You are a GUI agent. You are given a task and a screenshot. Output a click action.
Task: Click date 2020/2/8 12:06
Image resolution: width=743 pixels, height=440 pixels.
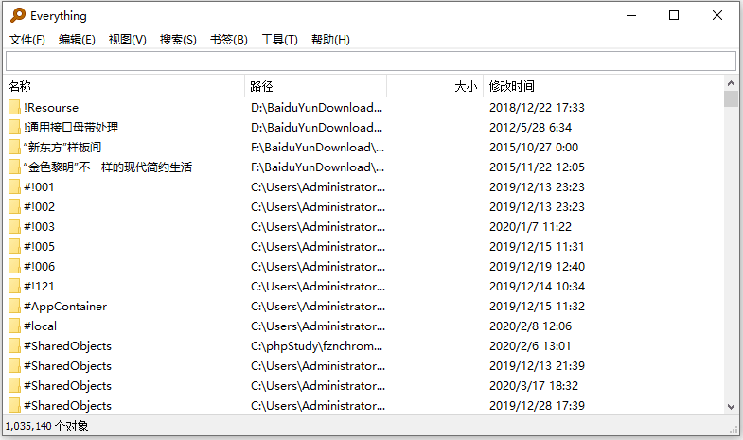(x=530, y=326)
